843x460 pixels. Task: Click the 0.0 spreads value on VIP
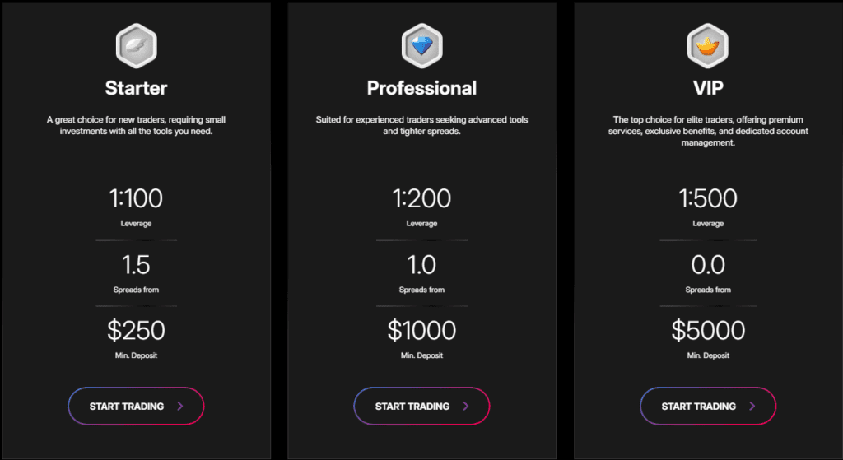(x=708, y=265)
